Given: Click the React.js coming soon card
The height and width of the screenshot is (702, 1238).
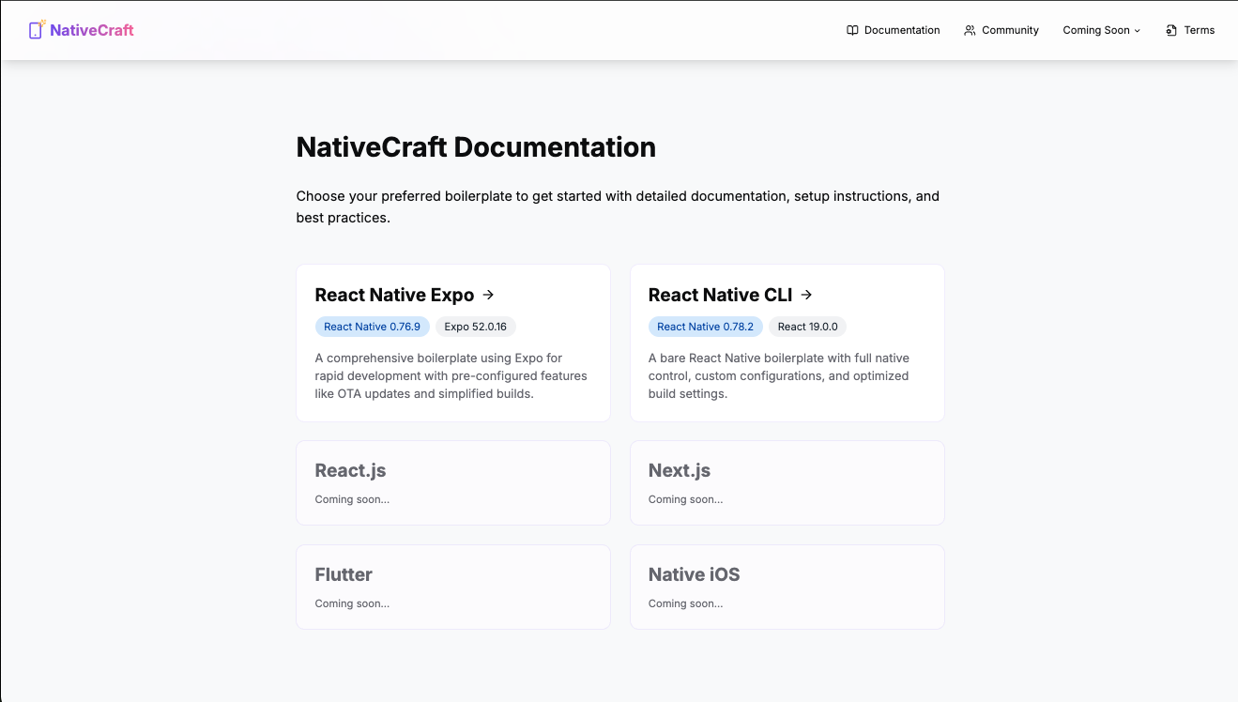Looking at the screenshot, I should coord(453,482).
